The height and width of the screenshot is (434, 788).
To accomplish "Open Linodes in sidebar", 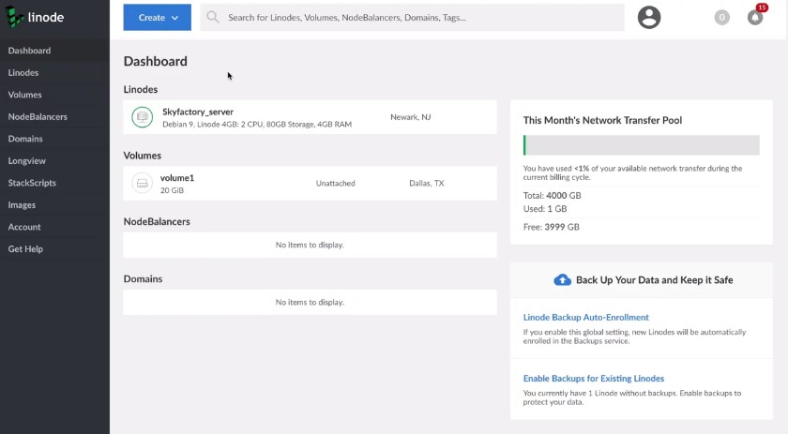I will [x=23, y=72].
